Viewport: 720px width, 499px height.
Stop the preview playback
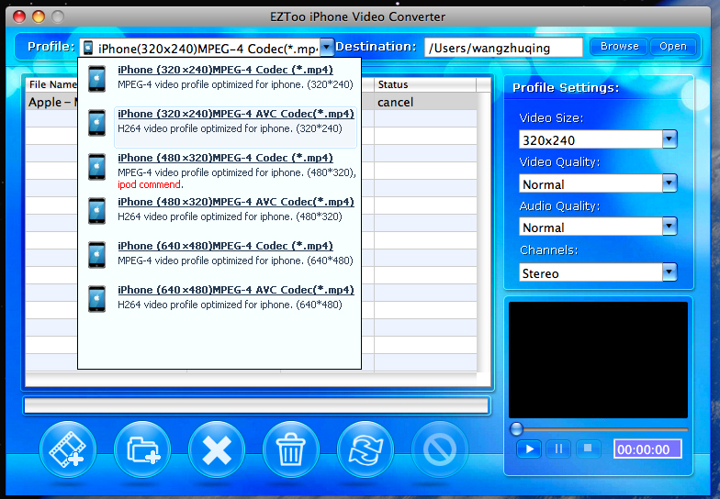pos(588,449)
